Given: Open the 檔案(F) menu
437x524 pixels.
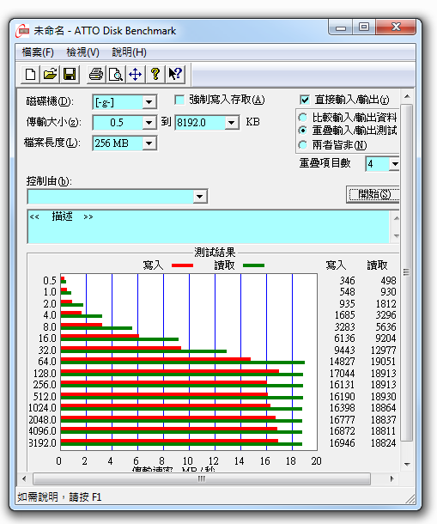Looking at the screenshot, I should [x=38, y=52].
